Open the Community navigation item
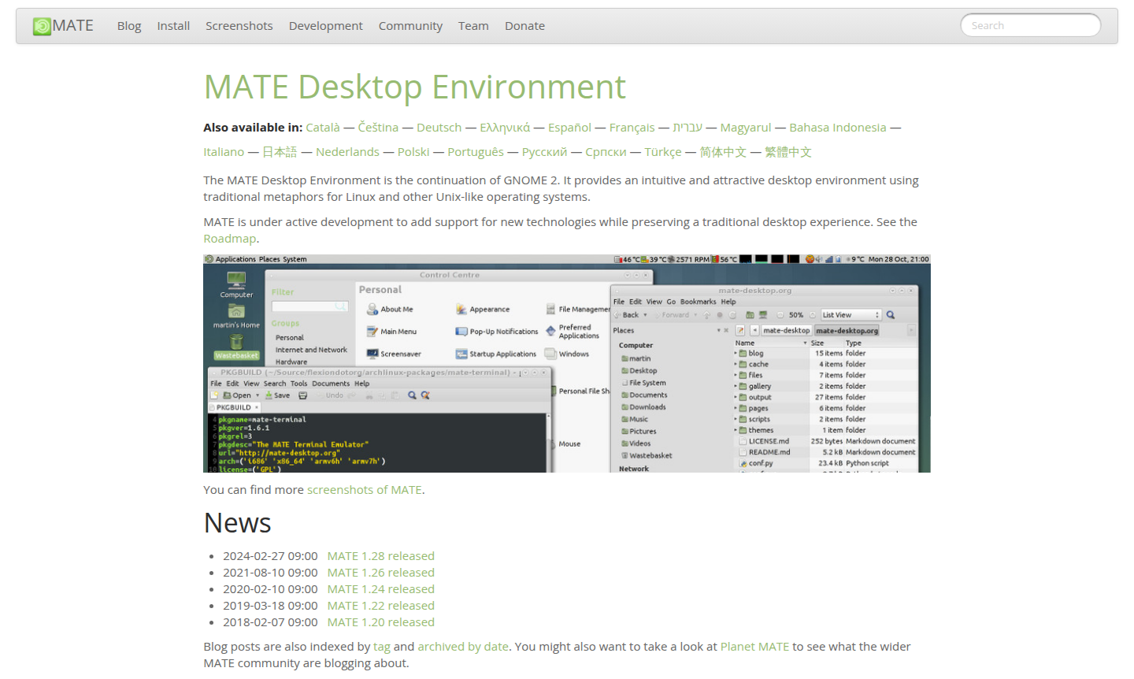The image size is (1134, 679). pyautogui.click(x=410, y=26)
